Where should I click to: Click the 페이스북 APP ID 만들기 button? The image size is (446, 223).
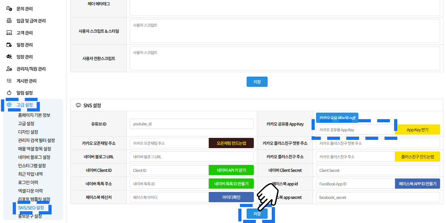click(x=417, y=184)
